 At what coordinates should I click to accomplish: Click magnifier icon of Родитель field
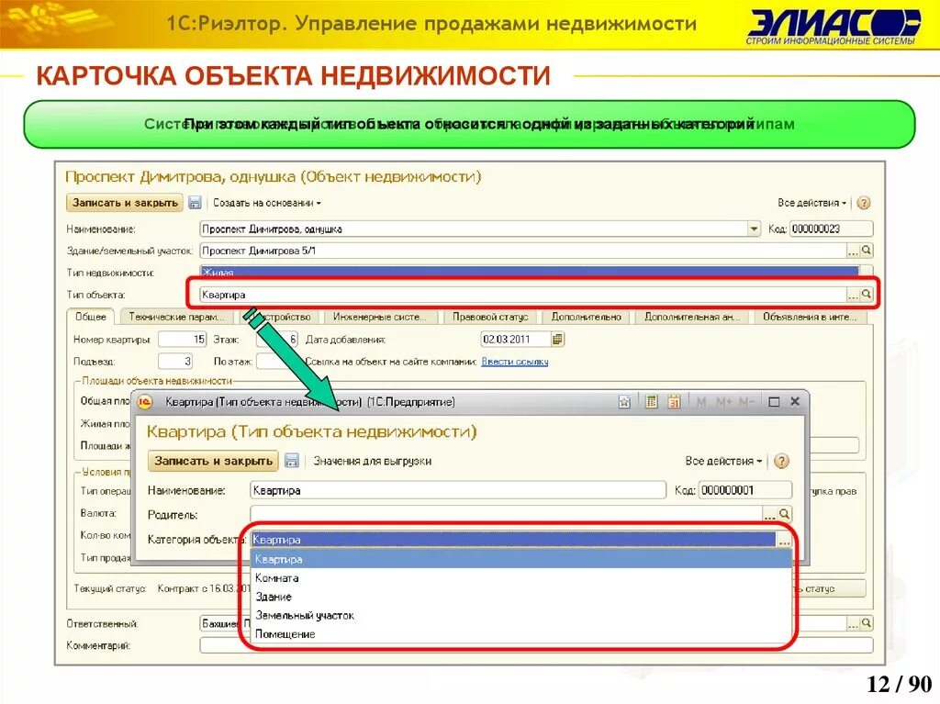pyautogui.click(x=784, y=514)
